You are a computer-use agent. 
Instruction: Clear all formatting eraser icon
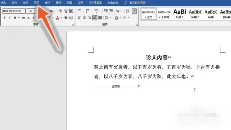coord(61,11)
